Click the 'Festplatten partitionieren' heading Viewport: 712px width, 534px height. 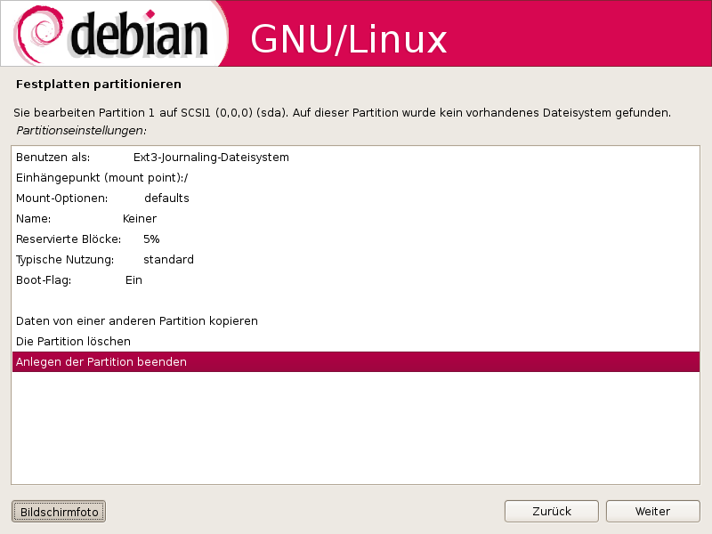(99, 85)
